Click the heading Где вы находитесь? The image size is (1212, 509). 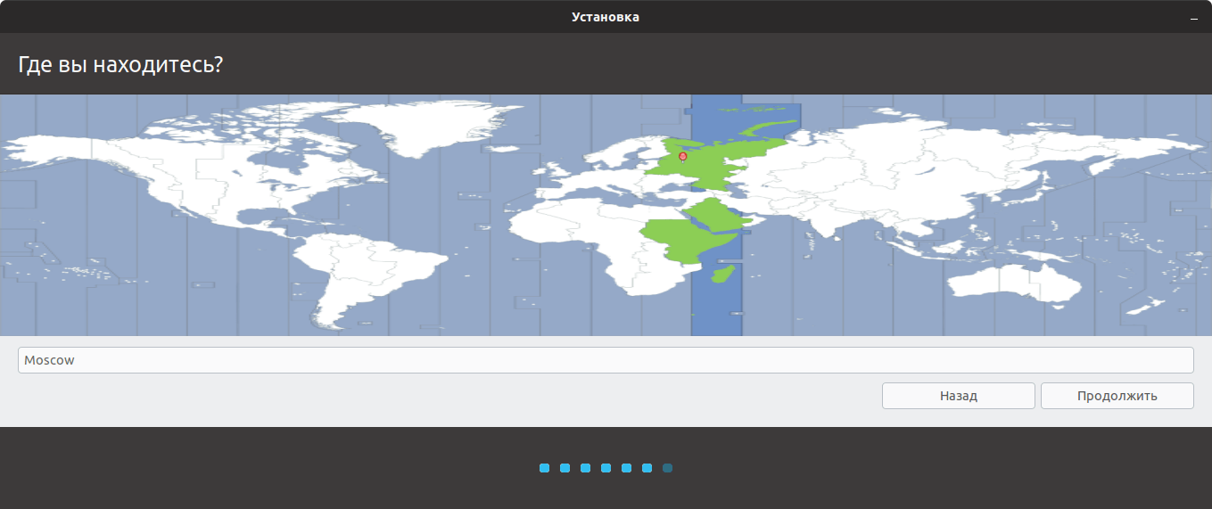click(x=120, y=64)
